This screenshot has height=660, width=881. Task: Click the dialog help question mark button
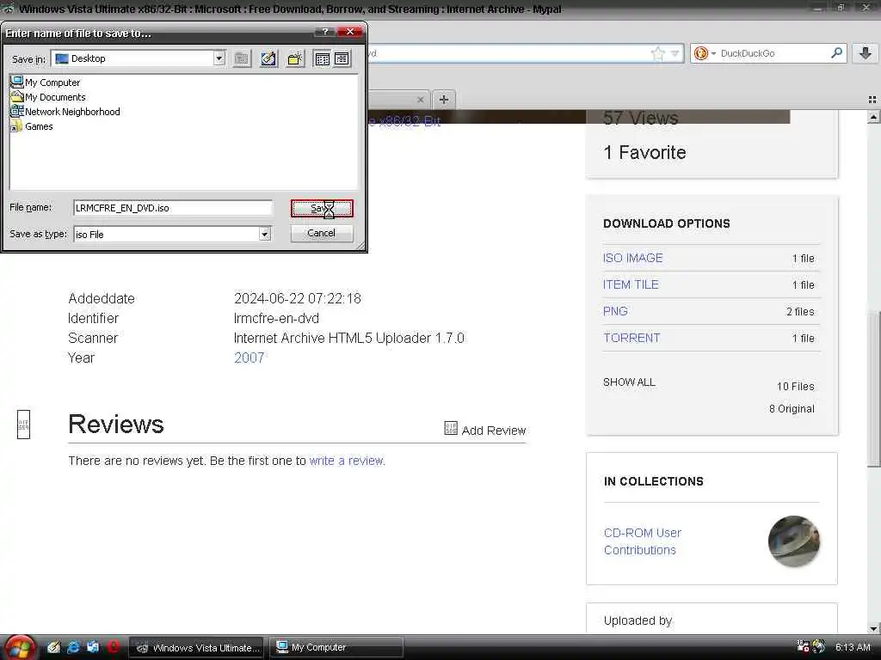pyautogui.click(x=325, y=32)
